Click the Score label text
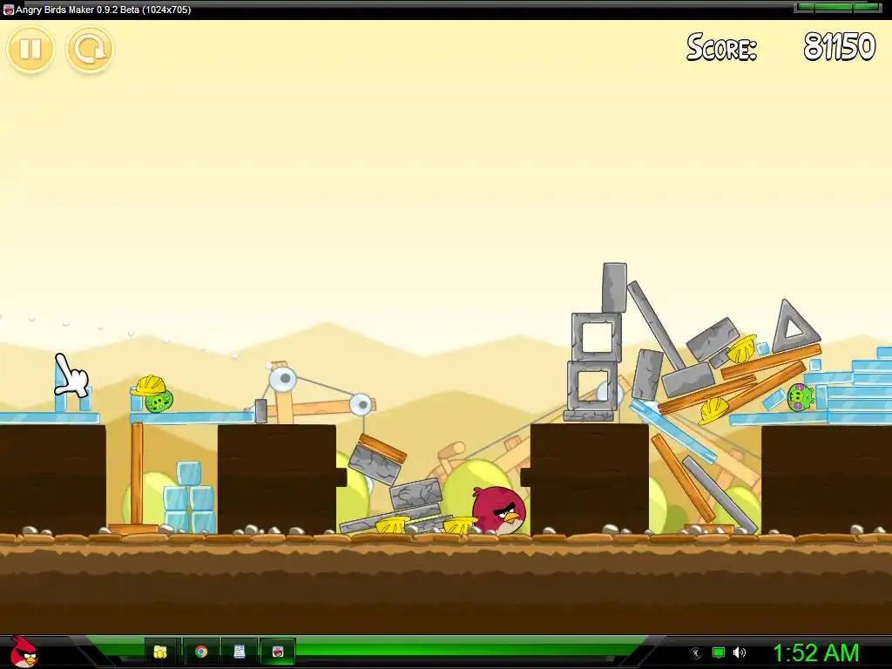The image size is (892, 669). click(x=721, y=47)
